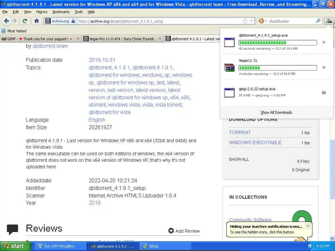The image size is (335, 251).
Task: Open the File menu
Action: (5, 12)
